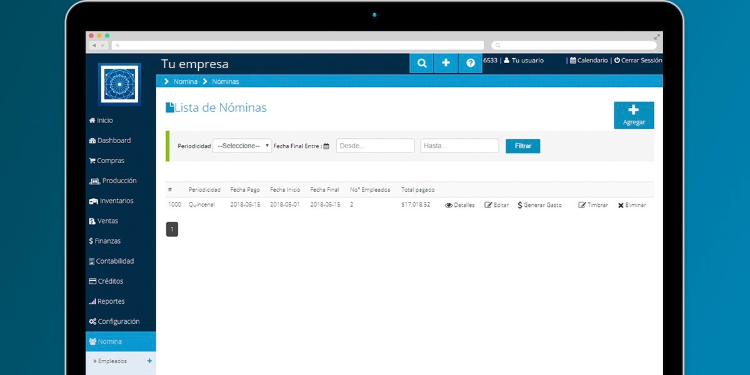Viewport: 750px width, 375px height.
Task: Click the browser forward arrow
Action: coord(104,46)
